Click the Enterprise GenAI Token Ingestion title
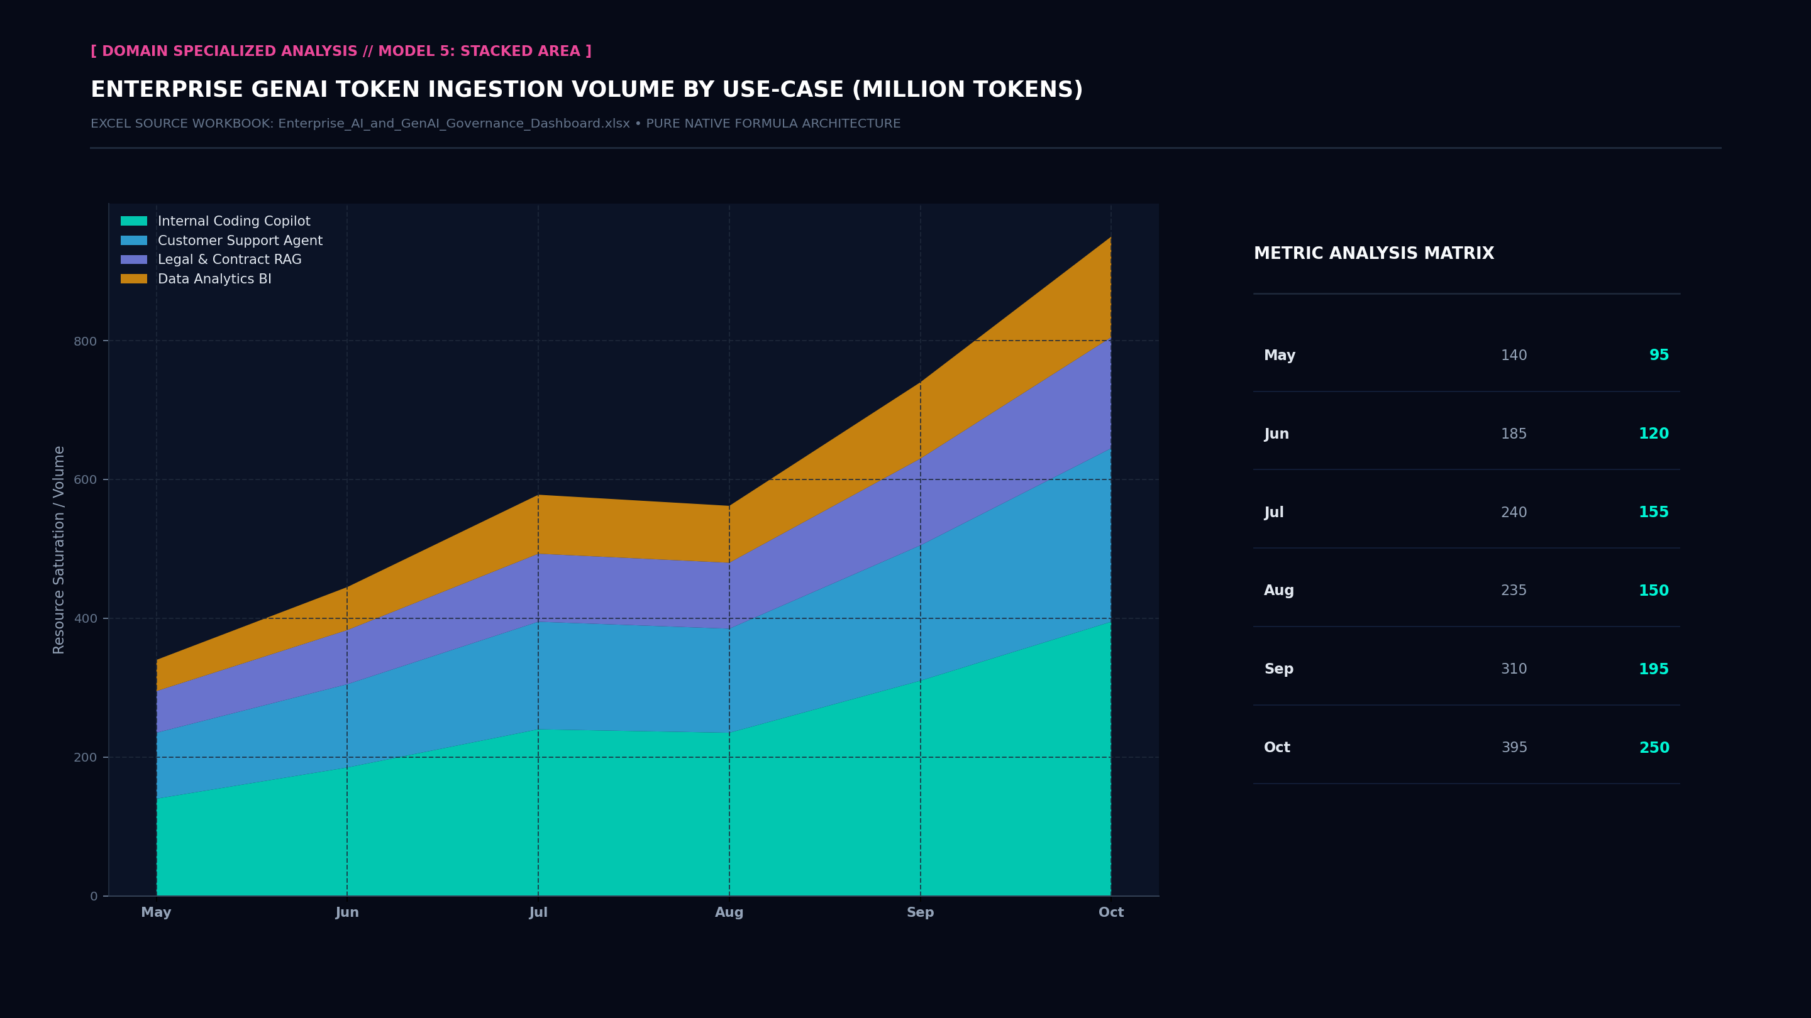Viewport: 1811px width, 1018px height. pos(586,90)
